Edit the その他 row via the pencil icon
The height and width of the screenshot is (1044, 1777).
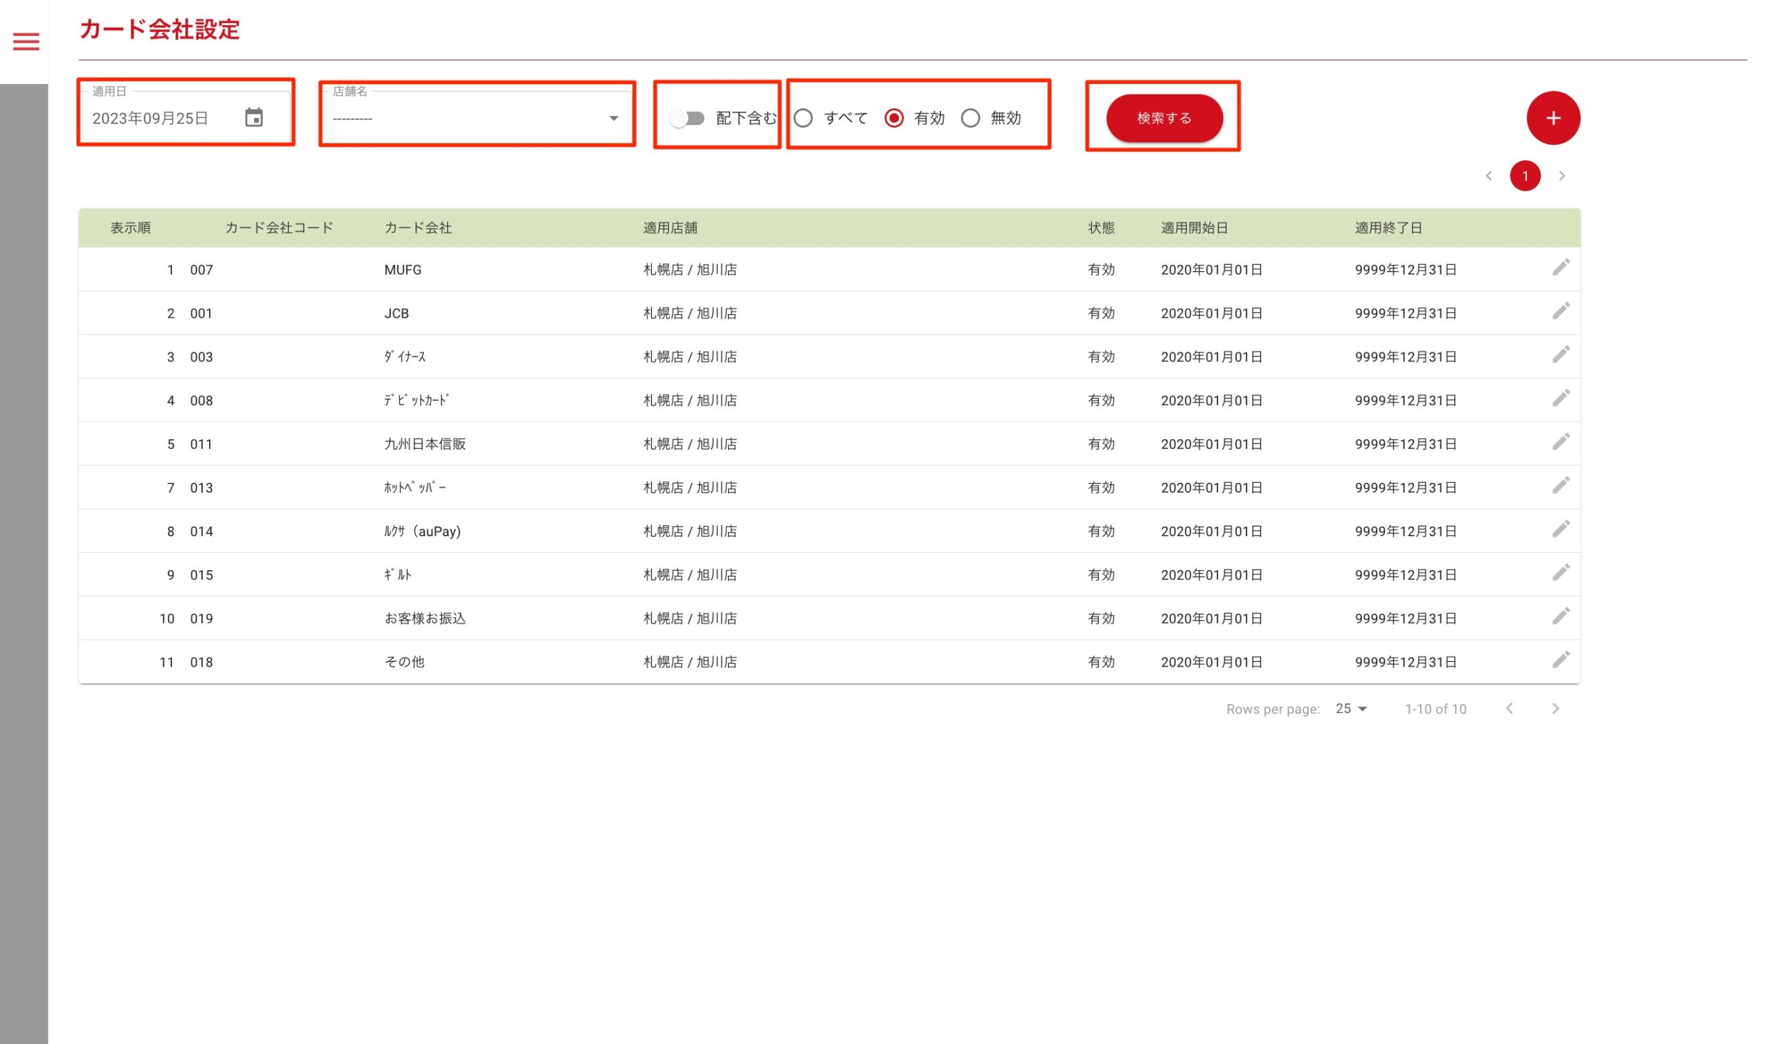(1560, 660)
